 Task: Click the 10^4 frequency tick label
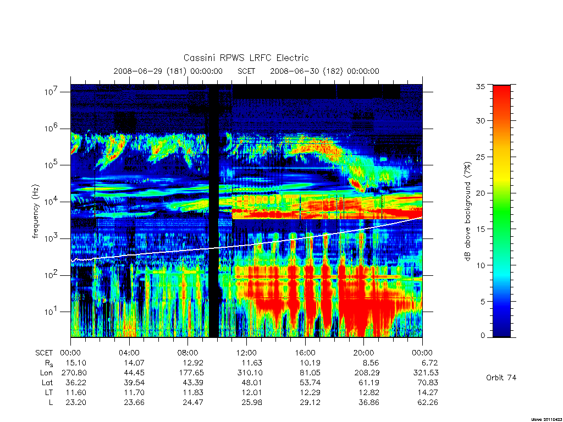[52, 201]
